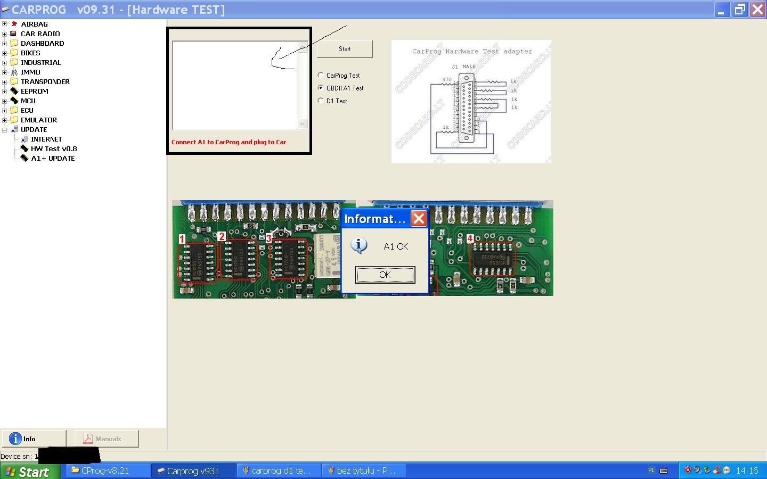
Task: Click the "Connect A1 to CarProg" message
Action: pos(229,142)
